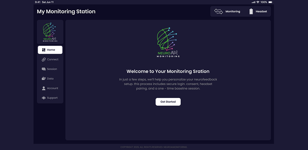Click the Monitoring two-way arrows icon
This screenshot has height=150, width=308.
tap(218, 11)
